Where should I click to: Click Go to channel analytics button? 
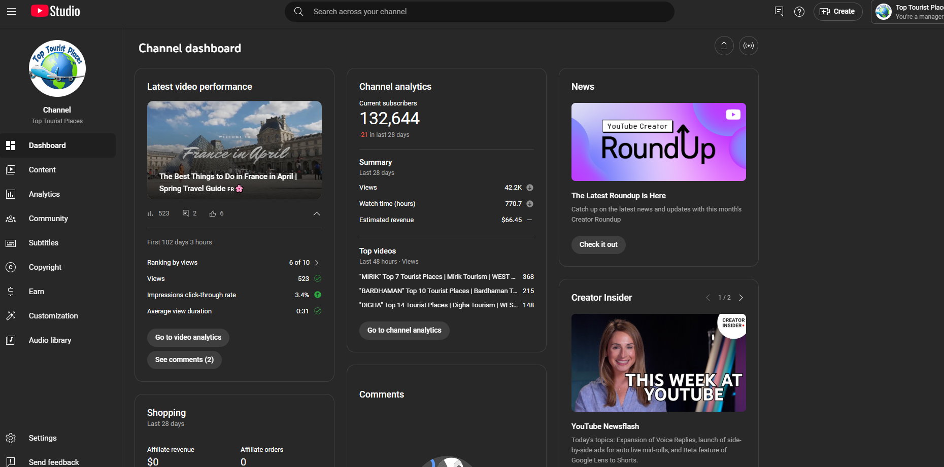click(404, 331)
